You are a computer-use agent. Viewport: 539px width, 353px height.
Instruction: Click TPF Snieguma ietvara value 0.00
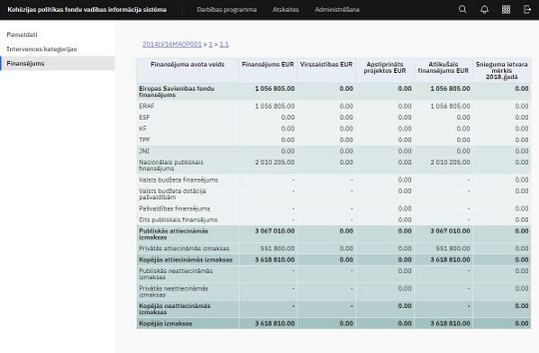coord(522,140)
